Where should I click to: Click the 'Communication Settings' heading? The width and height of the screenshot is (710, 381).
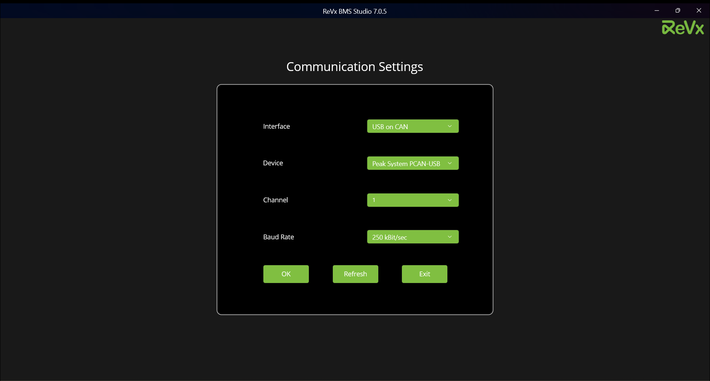tap(355, 67)
